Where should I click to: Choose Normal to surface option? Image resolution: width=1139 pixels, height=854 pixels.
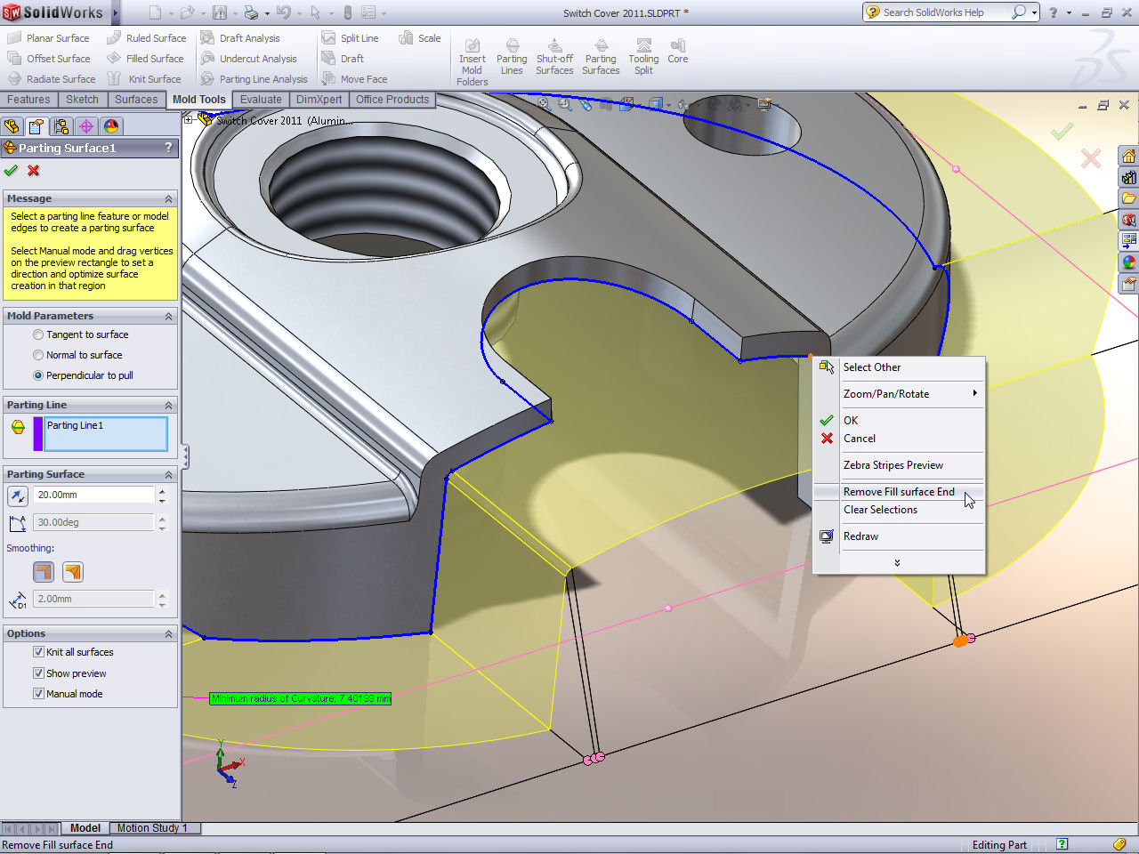click(x=38, y=356)
